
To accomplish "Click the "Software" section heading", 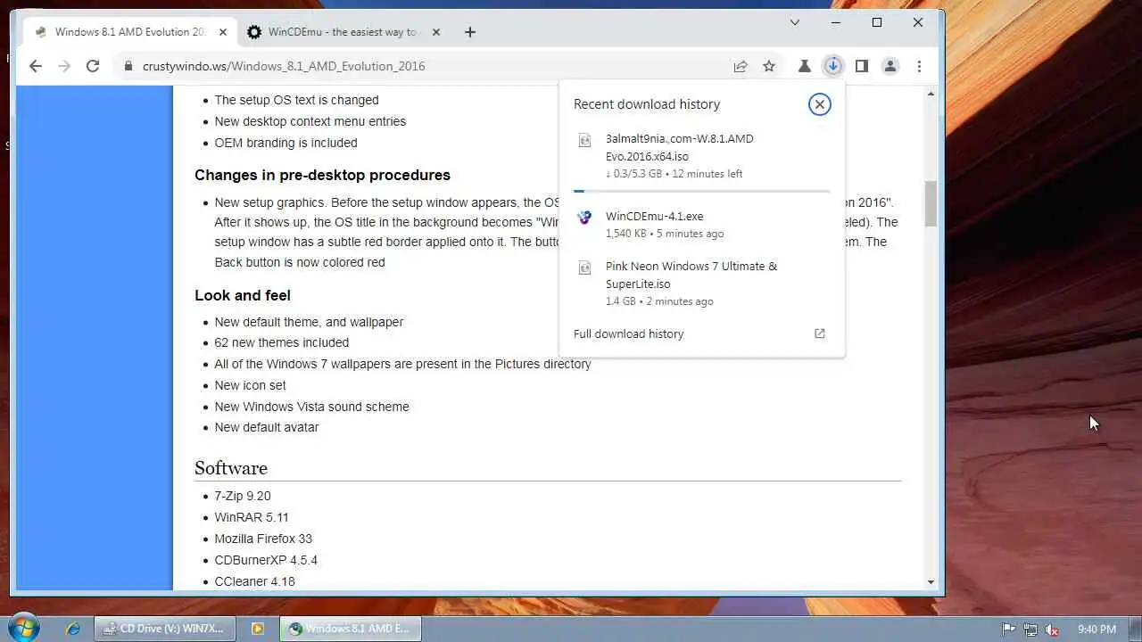I will click(x=231, y=468).
